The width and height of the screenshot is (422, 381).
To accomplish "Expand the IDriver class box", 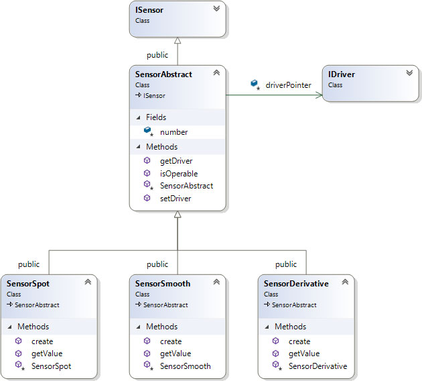I will pos(409,73).
